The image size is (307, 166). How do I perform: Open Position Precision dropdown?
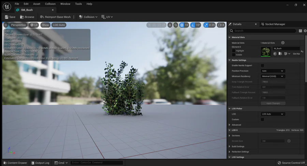273,71
